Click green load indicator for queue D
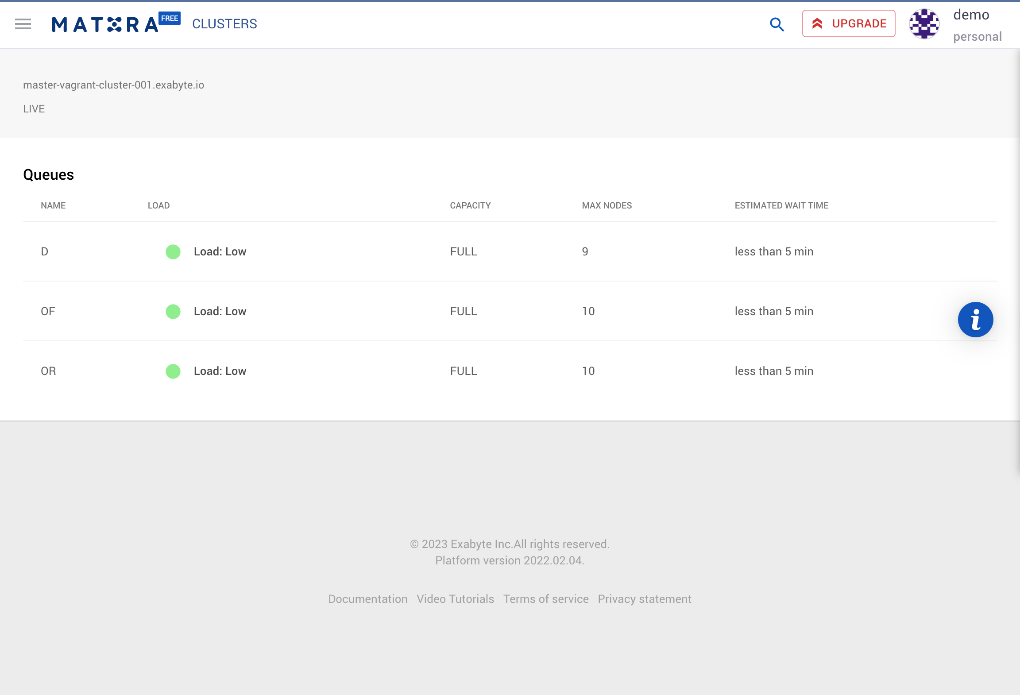 point(173,251)
